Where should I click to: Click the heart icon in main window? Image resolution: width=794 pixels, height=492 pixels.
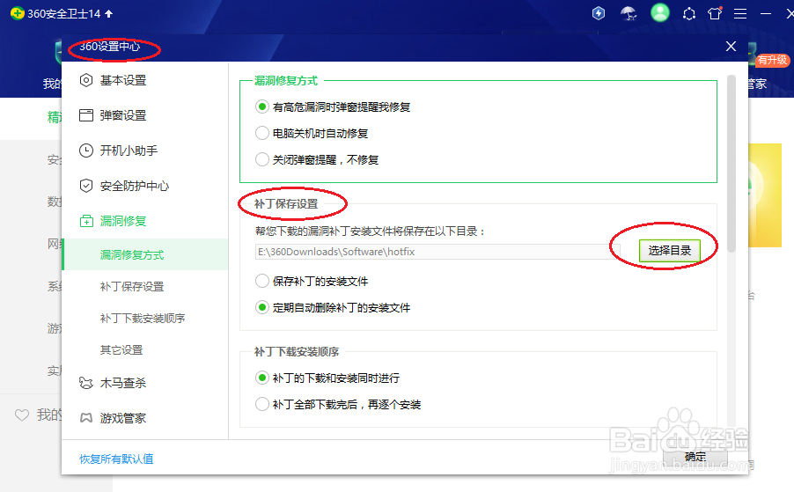pyautogui.click(x=22, y=415)
